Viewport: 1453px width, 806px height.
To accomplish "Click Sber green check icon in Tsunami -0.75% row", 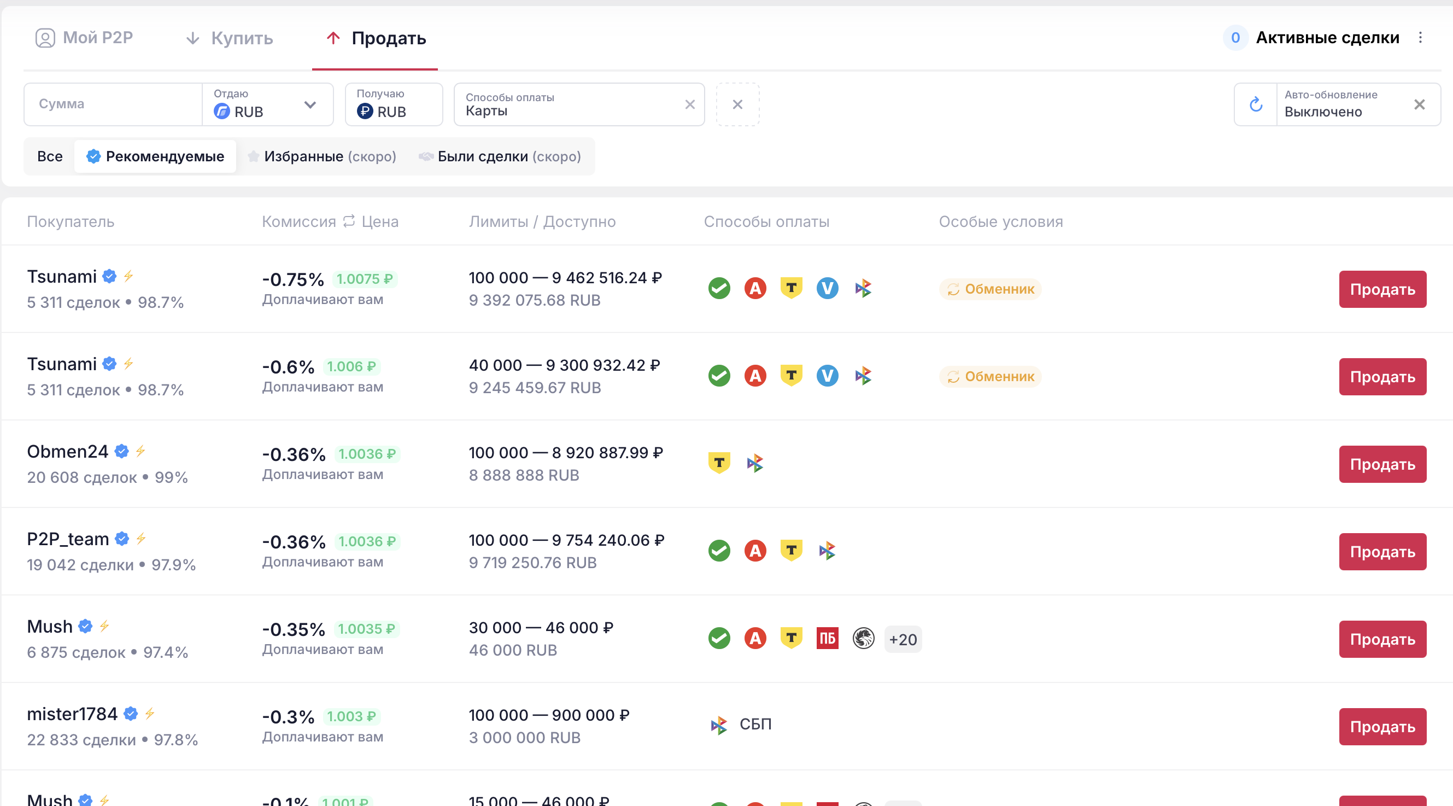I will [719, 288].
